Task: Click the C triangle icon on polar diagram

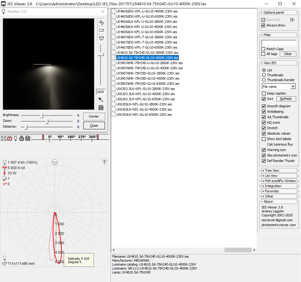Action: coord(105,162)
